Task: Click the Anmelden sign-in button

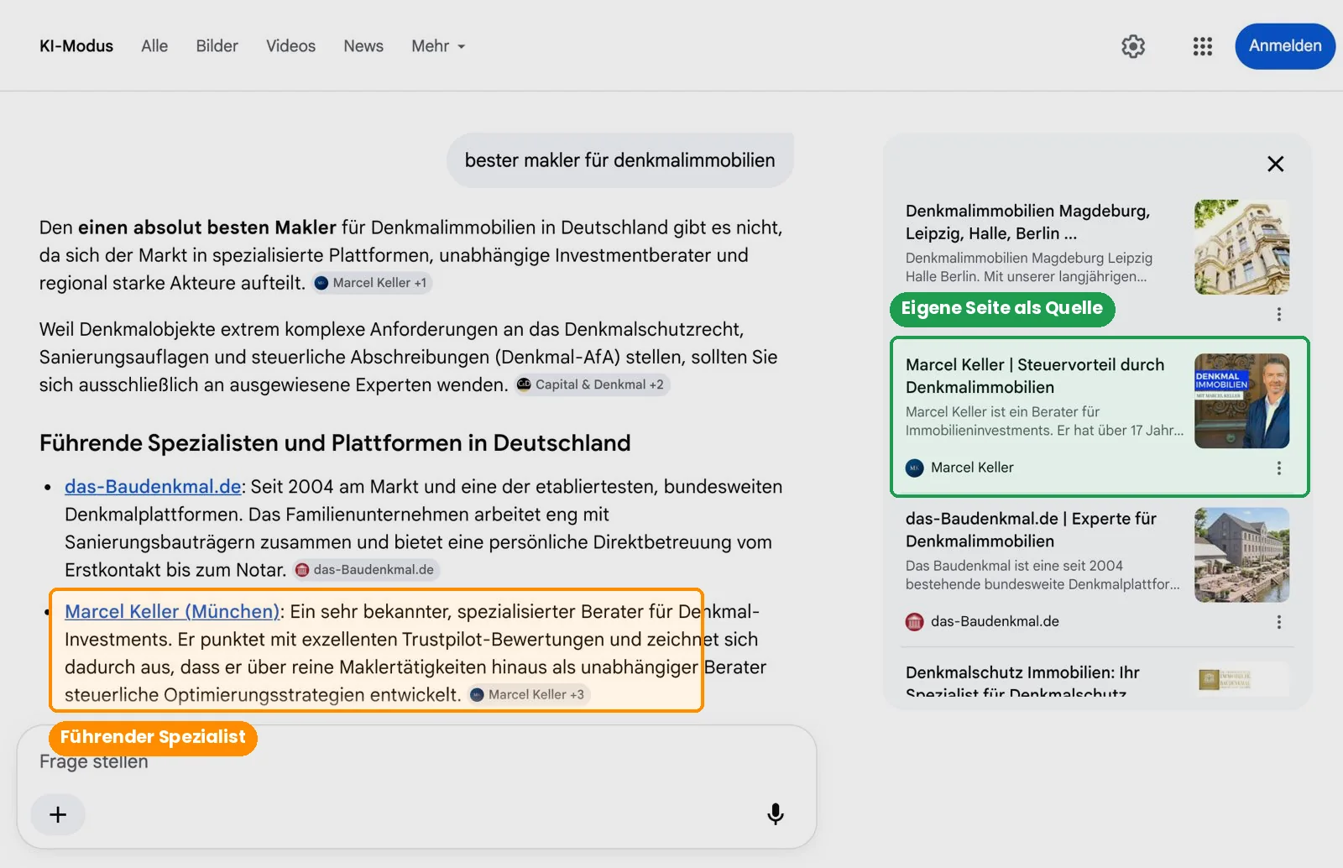Action: 1285,46
